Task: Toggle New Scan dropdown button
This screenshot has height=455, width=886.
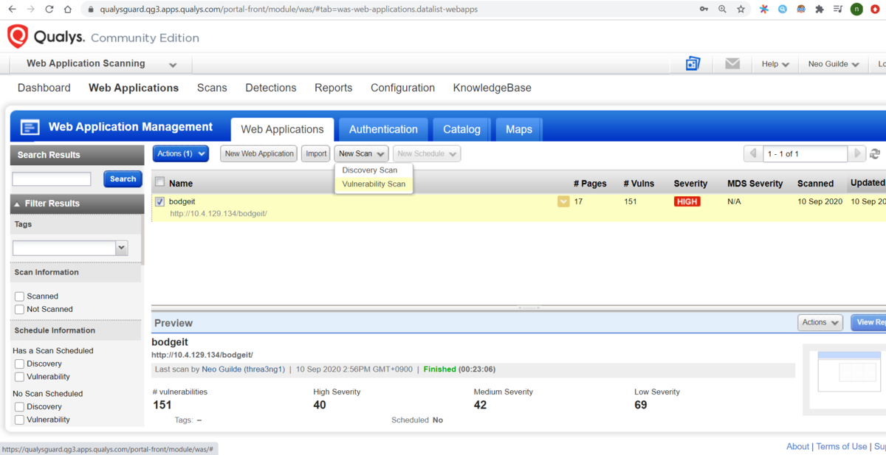Action: coord(361,153)
